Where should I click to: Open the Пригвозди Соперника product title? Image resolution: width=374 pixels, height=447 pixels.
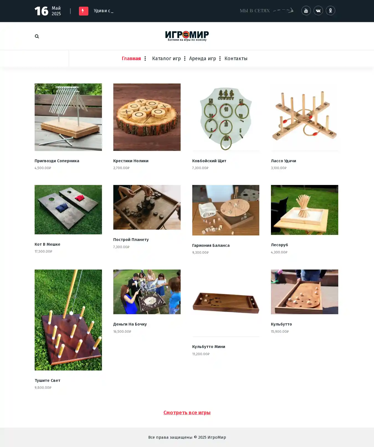click(57, 161)
